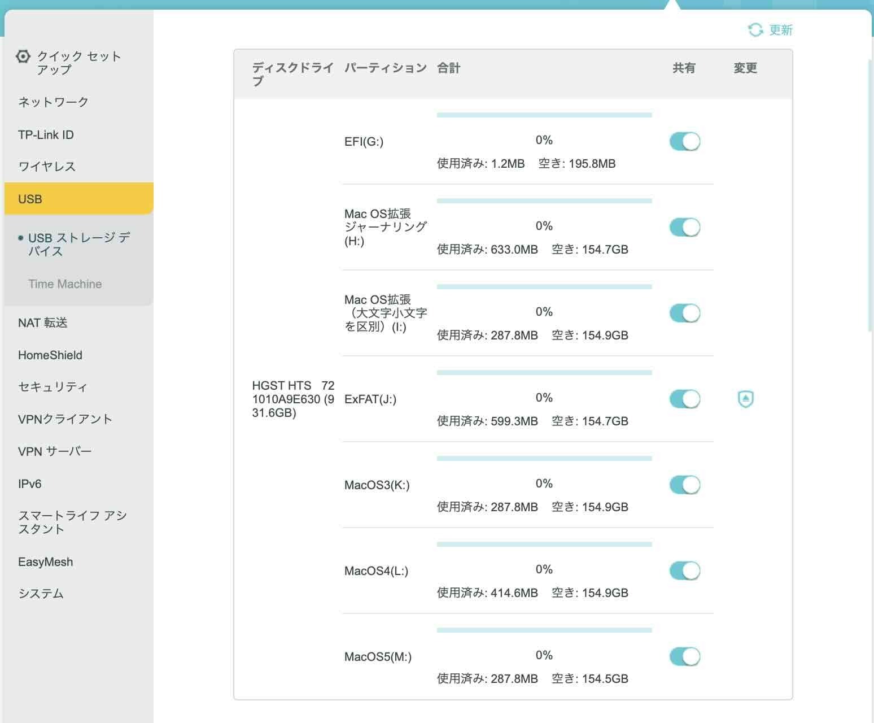Viewport: 874px width, 723px height.
Task: Toggle sharing for EFI(G:) partition
Action: 685,141
